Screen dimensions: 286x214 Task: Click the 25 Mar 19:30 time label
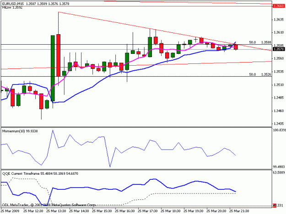[194, 211]
